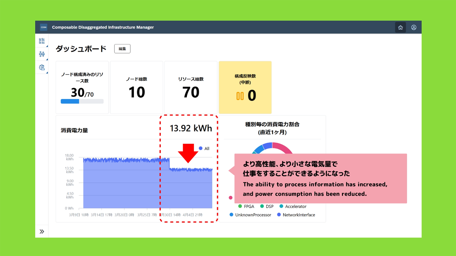The image size is (456, 256).
Task: Open the dashboard charts sidebar icon
Action: click(42, 41)
